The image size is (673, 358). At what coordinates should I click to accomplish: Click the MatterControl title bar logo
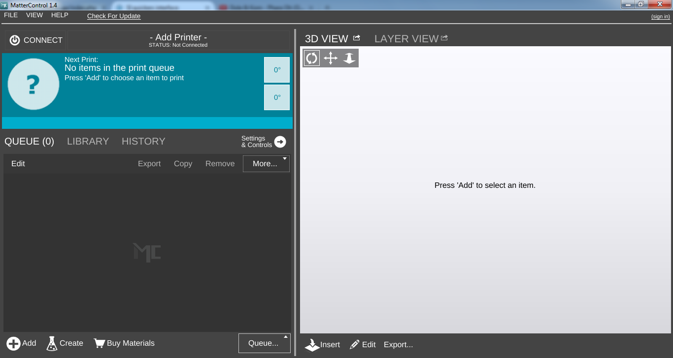[x=4, y=4]
